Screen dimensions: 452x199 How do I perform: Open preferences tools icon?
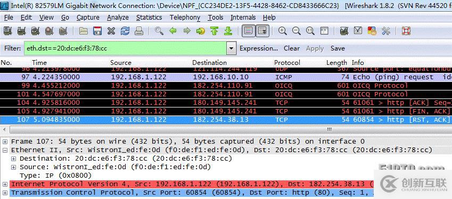point(385,31)
